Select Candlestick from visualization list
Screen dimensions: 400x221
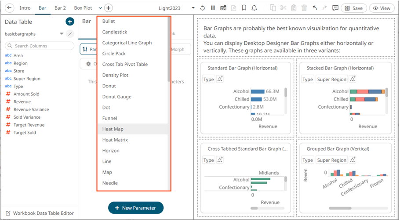tap(133, 32)
